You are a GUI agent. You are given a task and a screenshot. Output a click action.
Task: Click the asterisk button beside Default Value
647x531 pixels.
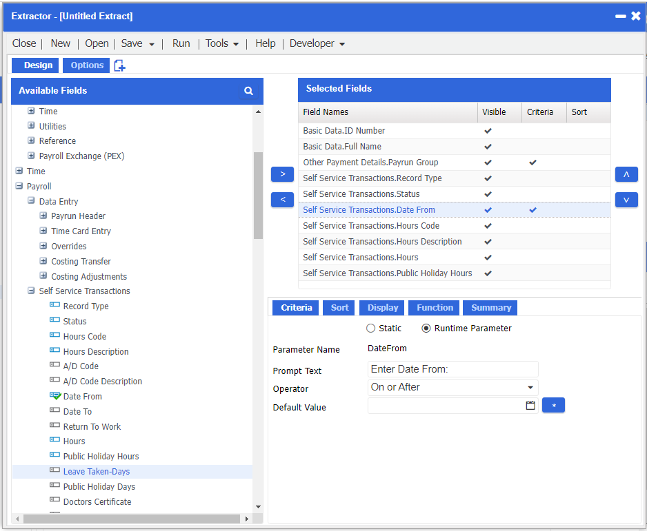(x=553, y=406)
